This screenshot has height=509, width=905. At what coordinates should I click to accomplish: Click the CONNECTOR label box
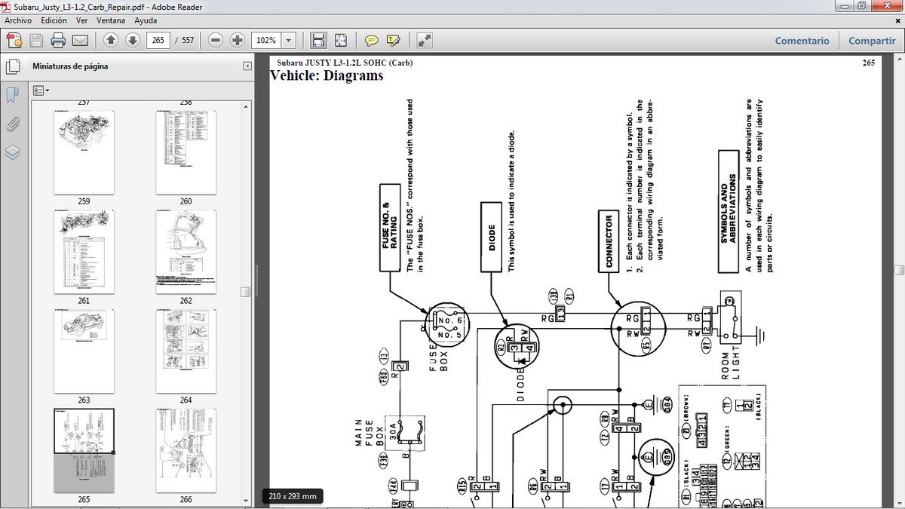coord(609,241)
